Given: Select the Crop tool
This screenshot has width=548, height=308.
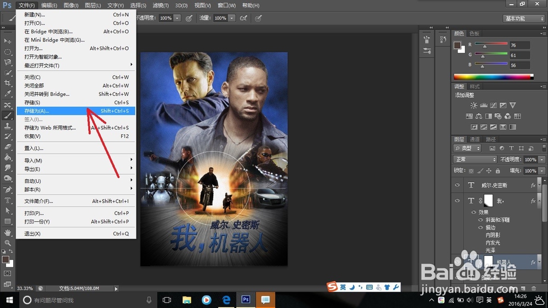Looking at the screenshot, I should (7, 83).
